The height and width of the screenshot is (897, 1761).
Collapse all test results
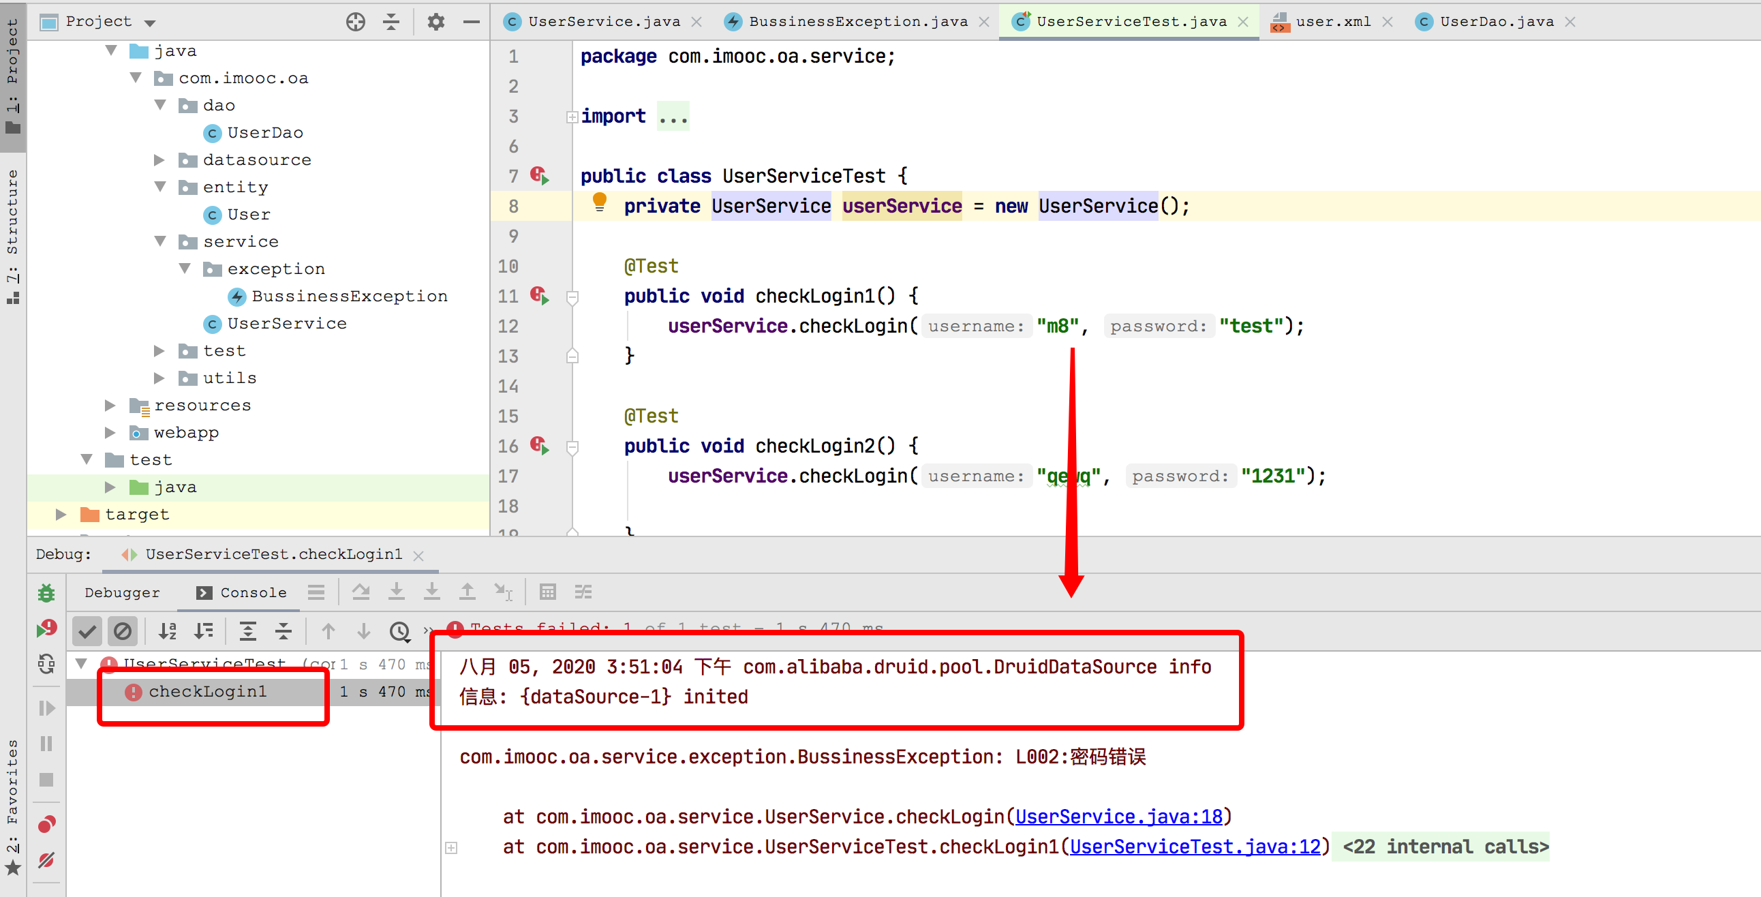click(284, 631)
